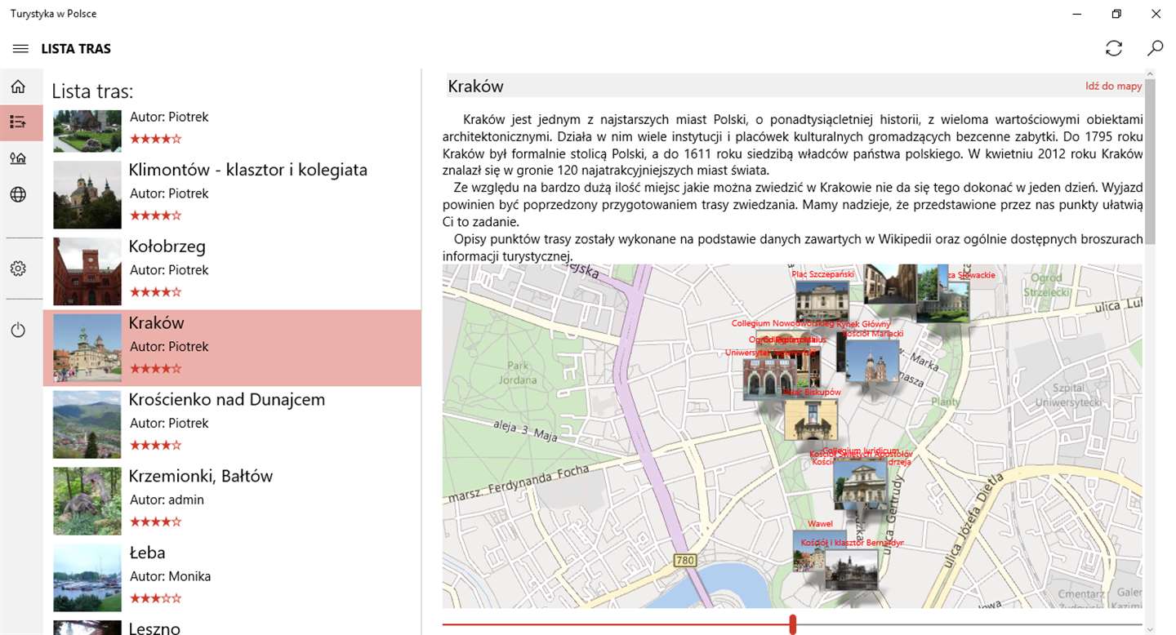1176x635 pixels.
Task: Click the Kraków route star rating
Action: pyautogui.click(x=155, y=369)
